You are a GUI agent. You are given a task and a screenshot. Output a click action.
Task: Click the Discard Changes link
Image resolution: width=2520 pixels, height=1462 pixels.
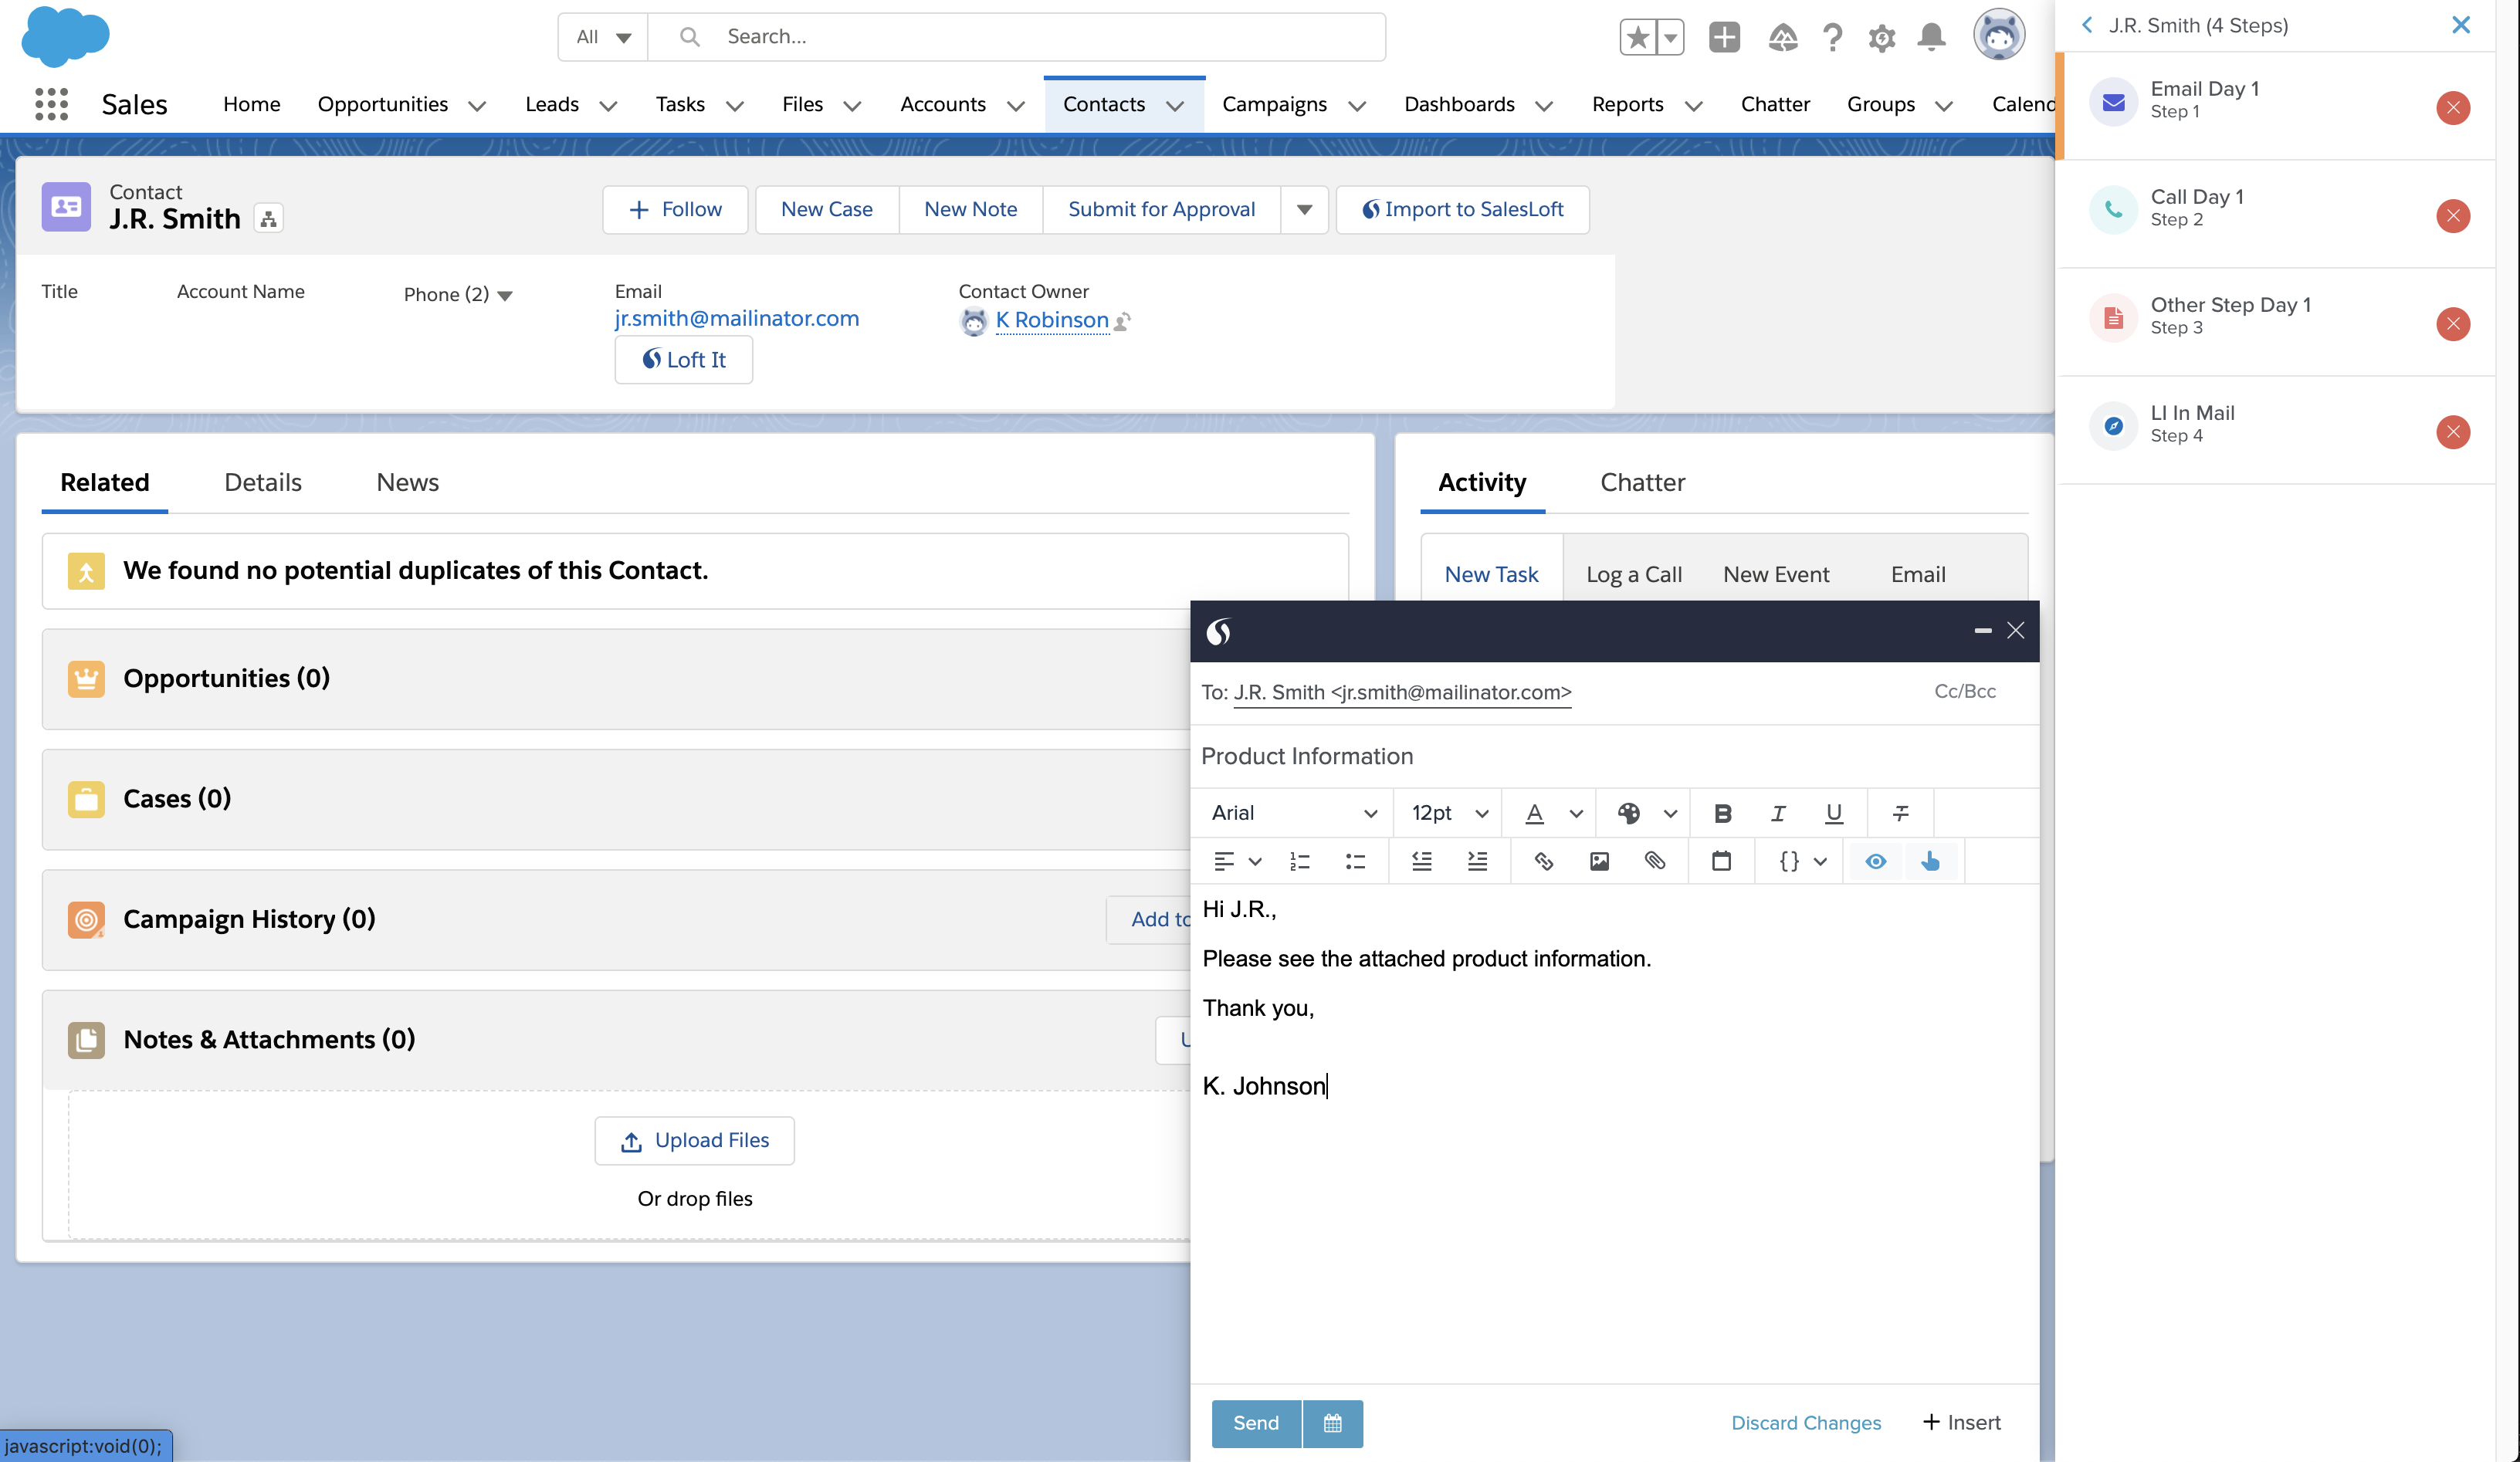1805,1422
